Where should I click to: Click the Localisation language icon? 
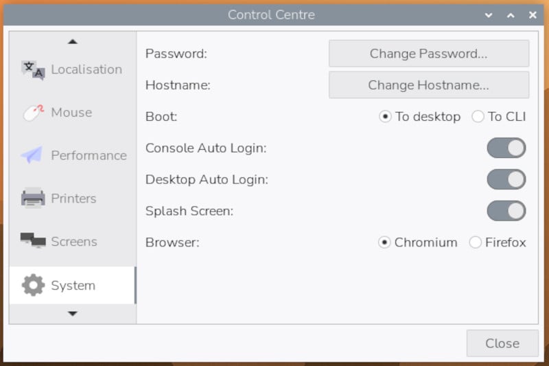coord(32,69)
